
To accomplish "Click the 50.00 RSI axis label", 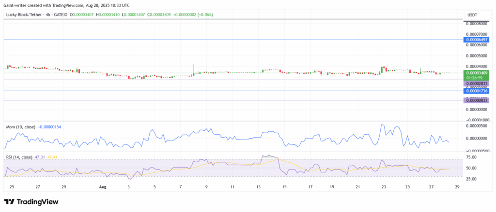I will click(472, 168).
